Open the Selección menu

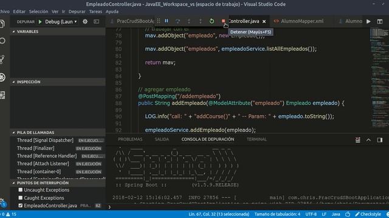click(38, 12)
